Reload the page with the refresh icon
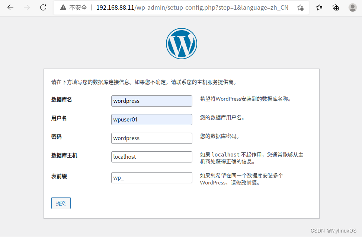The width and height of the screenshot is (362, 237). [43, 7]
